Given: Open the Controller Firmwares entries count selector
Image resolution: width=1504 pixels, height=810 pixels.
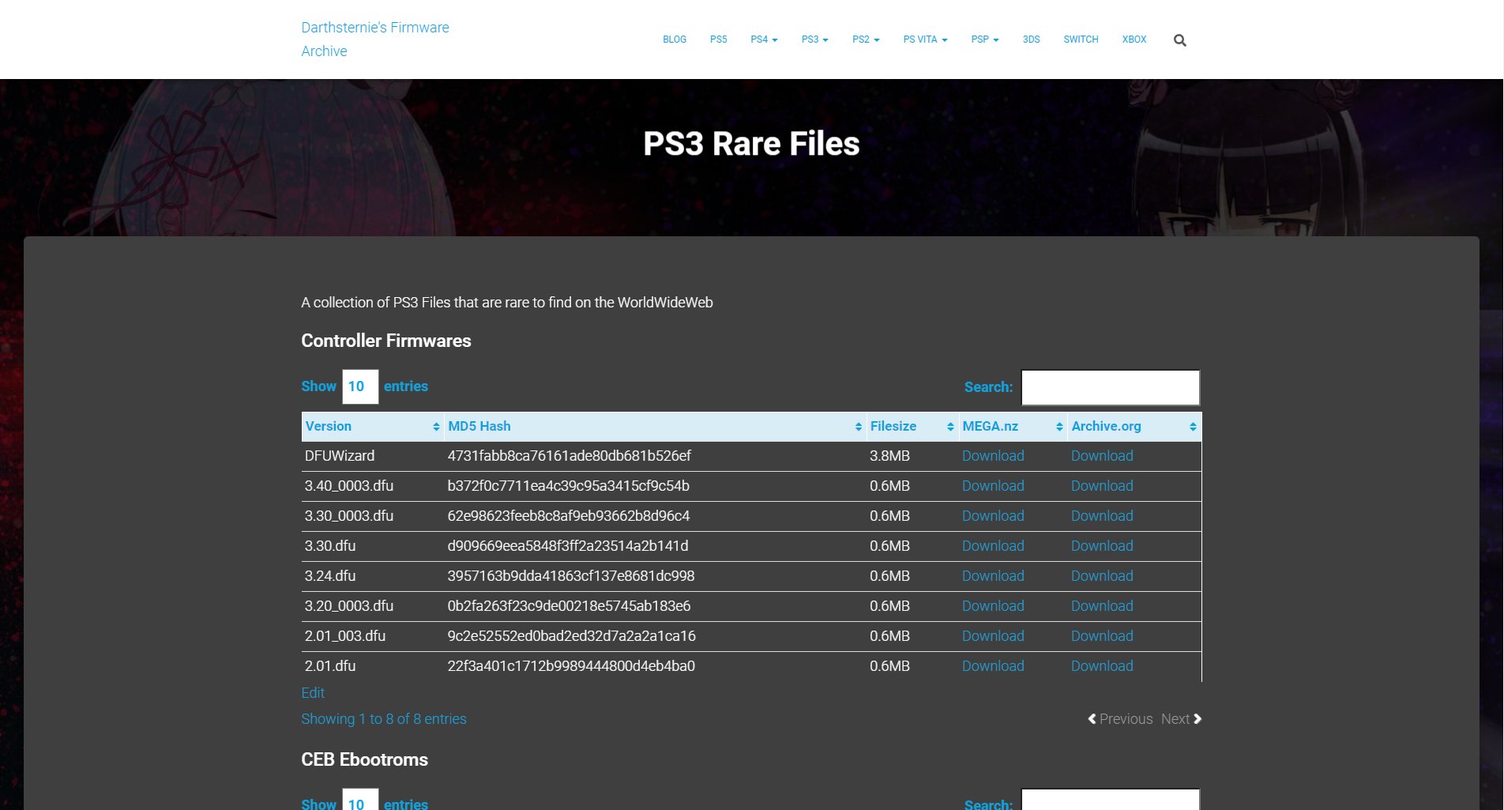Looking at the screenshot, I should point(360,386).
